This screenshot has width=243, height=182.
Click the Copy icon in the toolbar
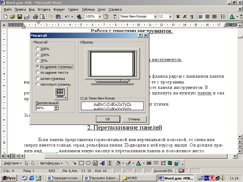[51, 17]
